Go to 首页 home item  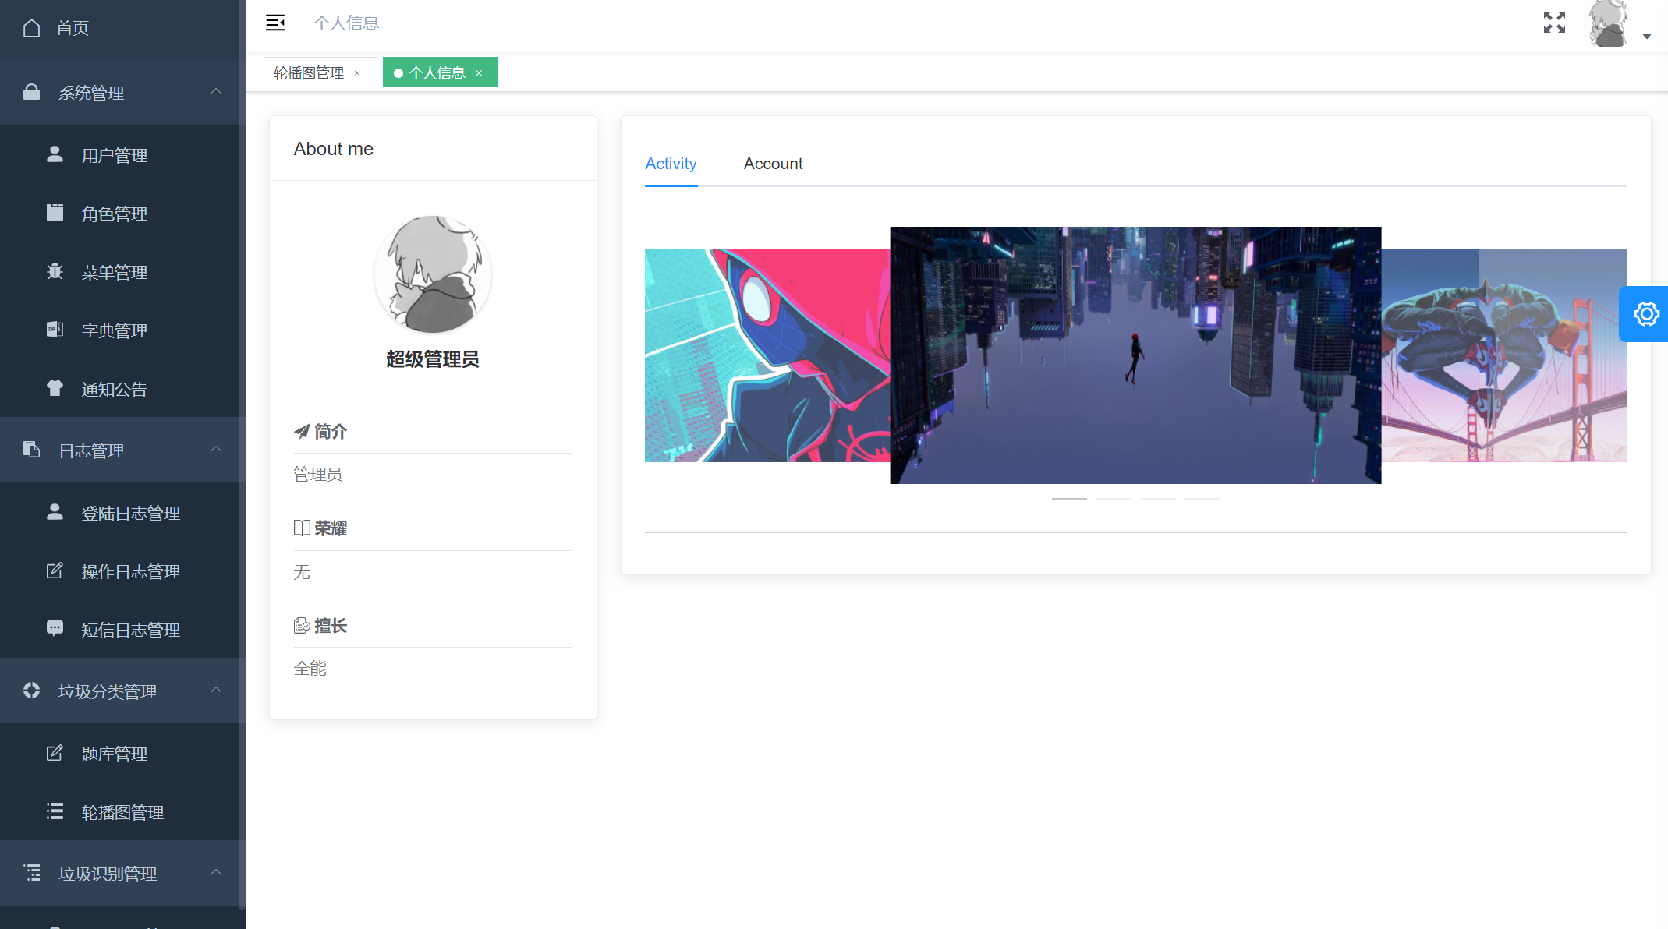click(72, 28)
